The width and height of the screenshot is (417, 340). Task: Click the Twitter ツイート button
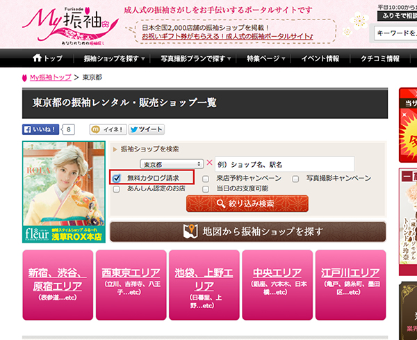click(147, 129)
